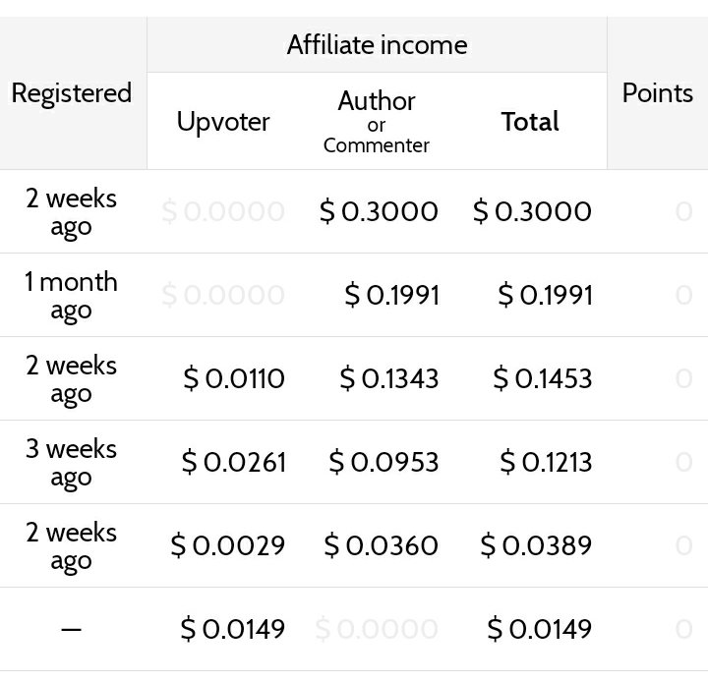Image resolution: width=708 pixels, height=682 pixels.
Task: Sort by Registered column header
Action: pos(72,93)
